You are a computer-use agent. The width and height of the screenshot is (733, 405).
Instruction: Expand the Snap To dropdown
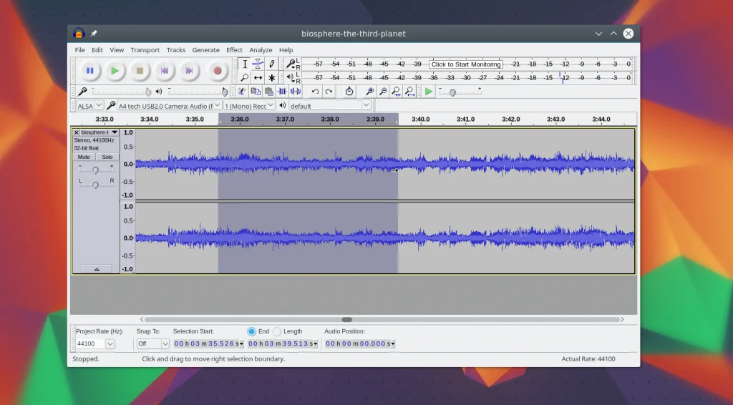point(165,343)
